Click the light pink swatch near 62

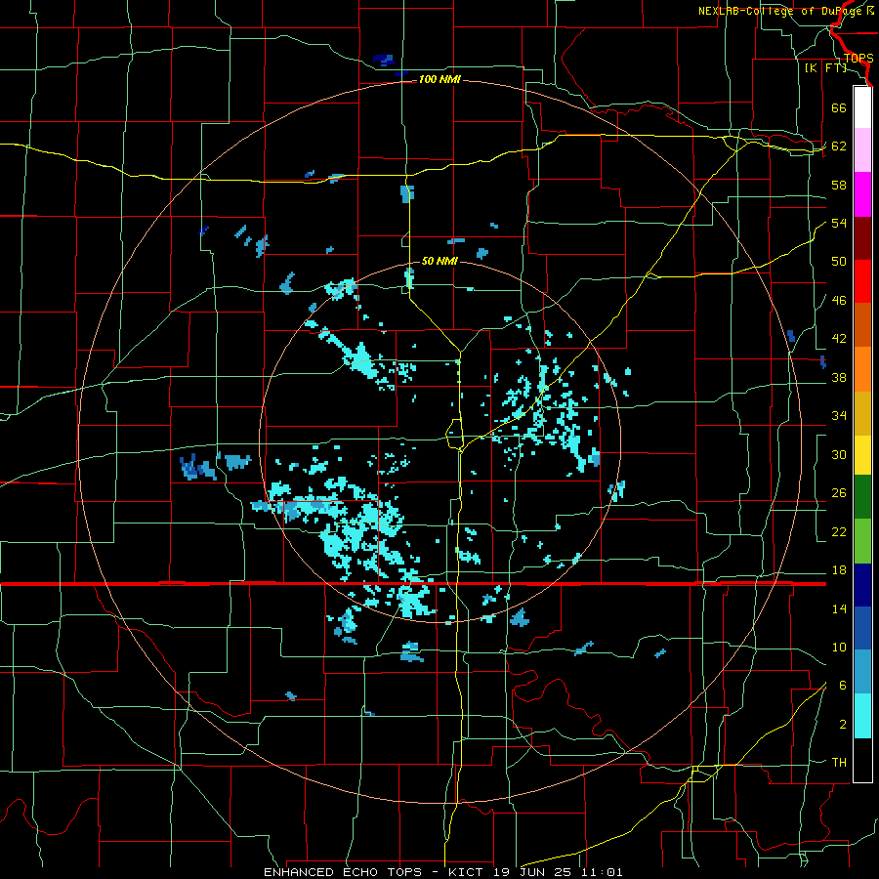862,150
